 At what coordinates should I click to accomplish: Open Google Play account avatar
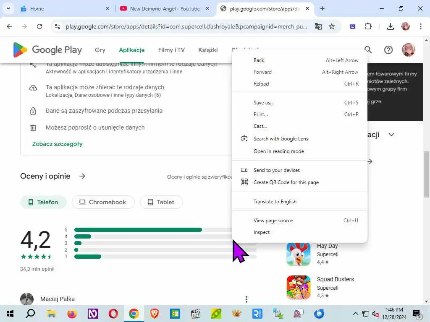pos(408,50)
